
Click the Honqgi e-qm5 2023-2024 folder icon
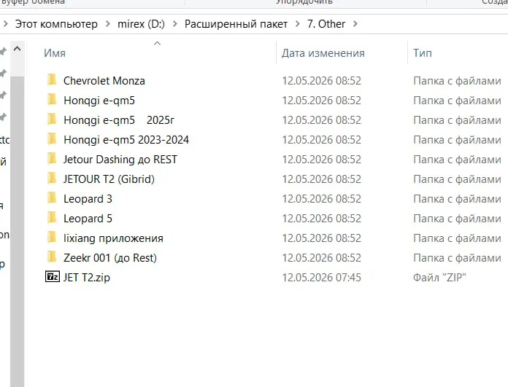(x=52, y=139)
